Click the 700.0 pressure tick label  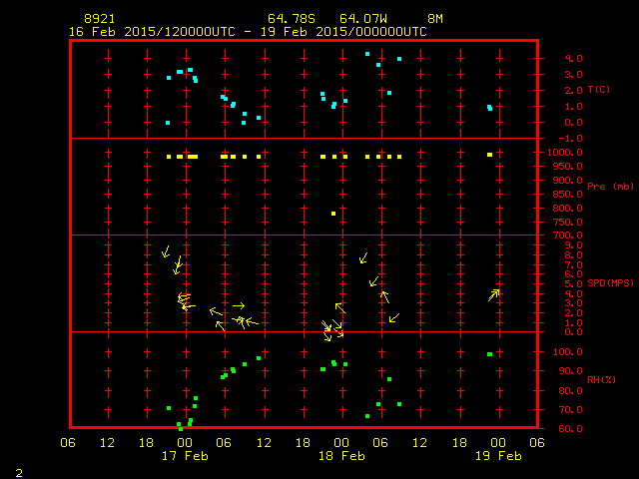pyautogui.click(x=563, y=236)
